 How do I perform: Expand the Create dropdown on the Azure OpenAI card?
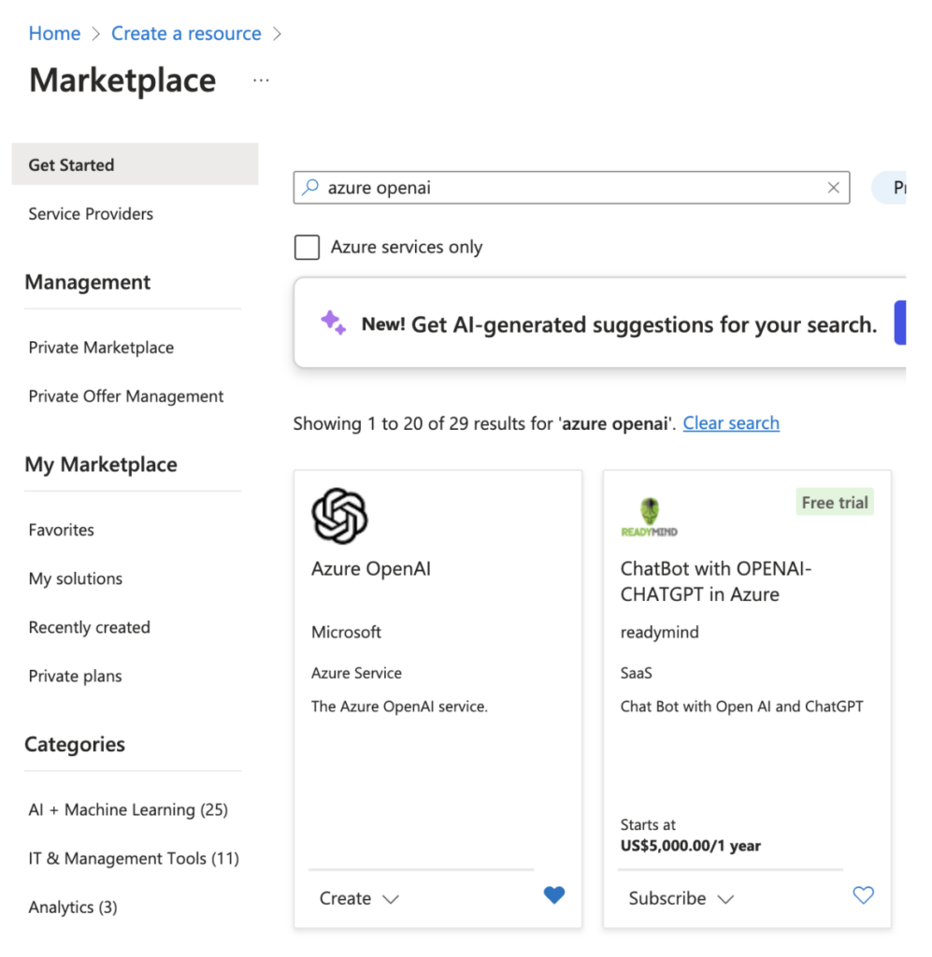tap(358, 898)
